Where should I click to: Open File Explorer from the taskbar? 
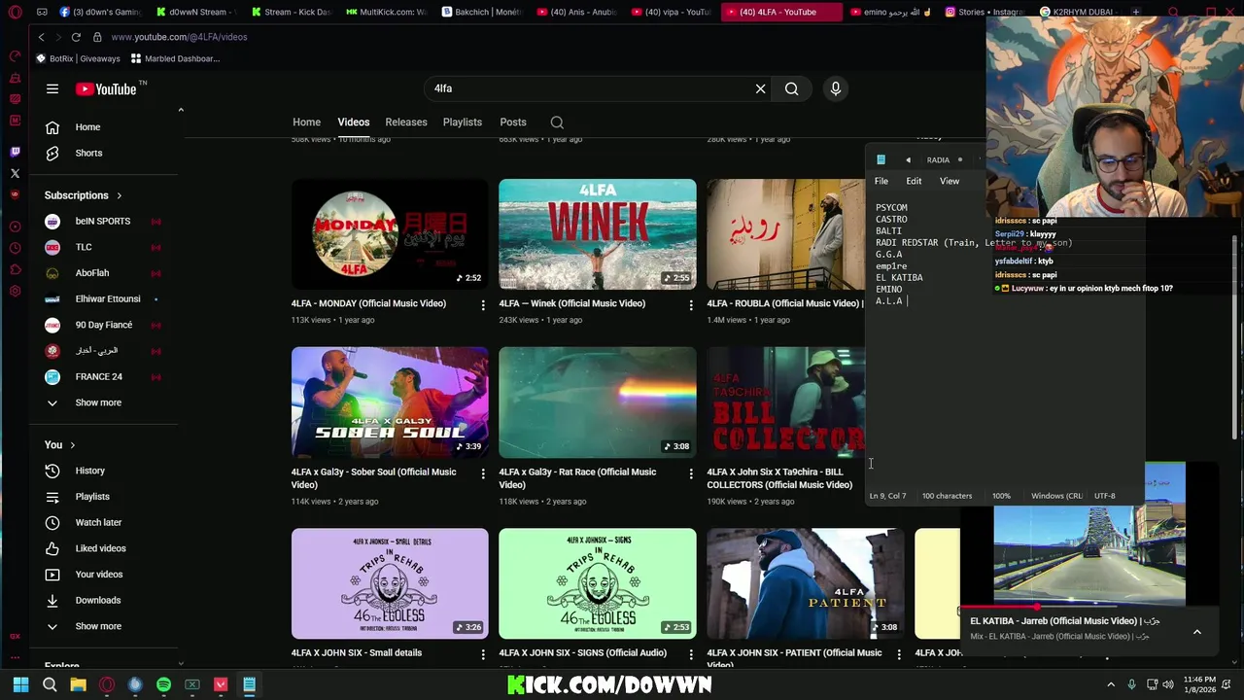pyautogui.click(x=78, y=685)
